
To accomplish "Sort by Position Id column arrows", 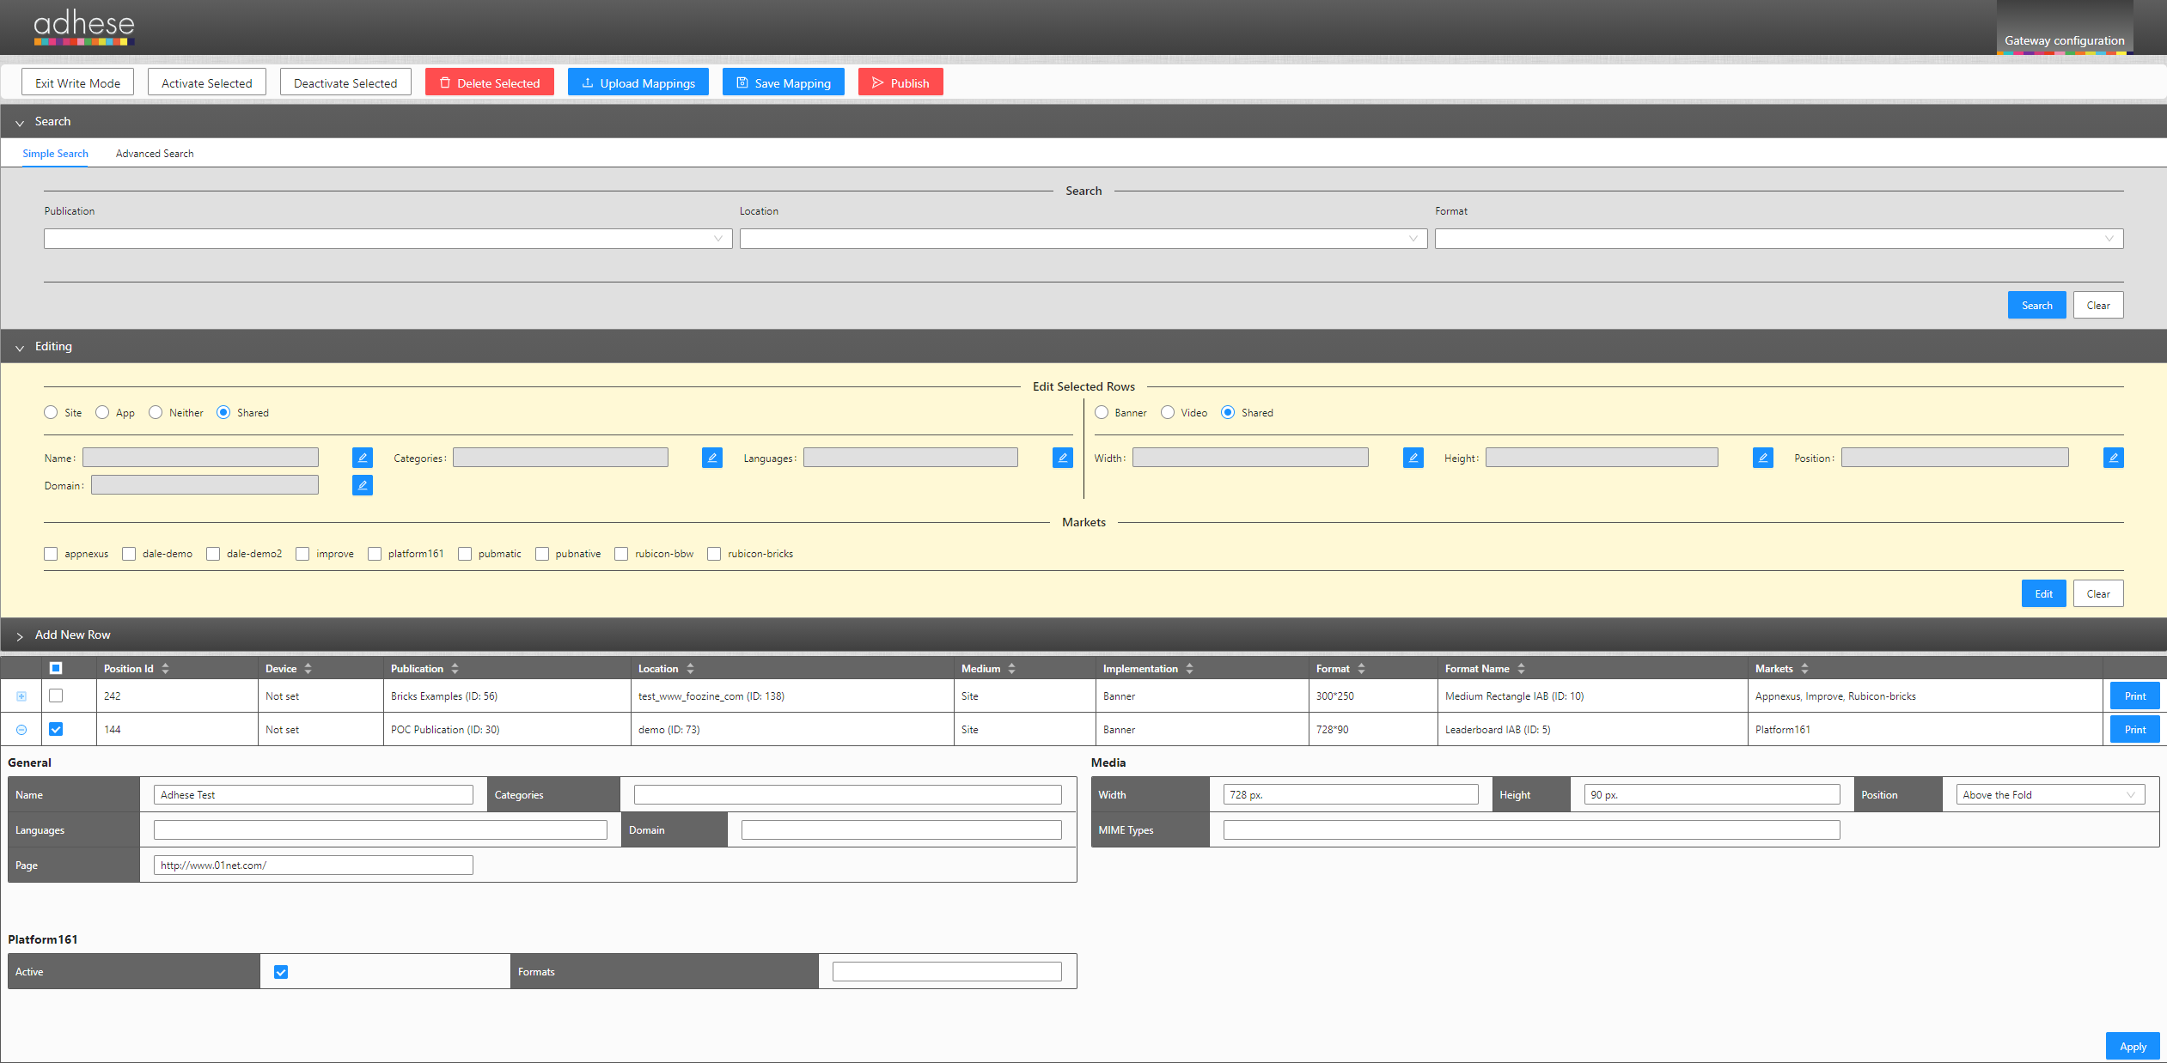I will pos(165,669).
